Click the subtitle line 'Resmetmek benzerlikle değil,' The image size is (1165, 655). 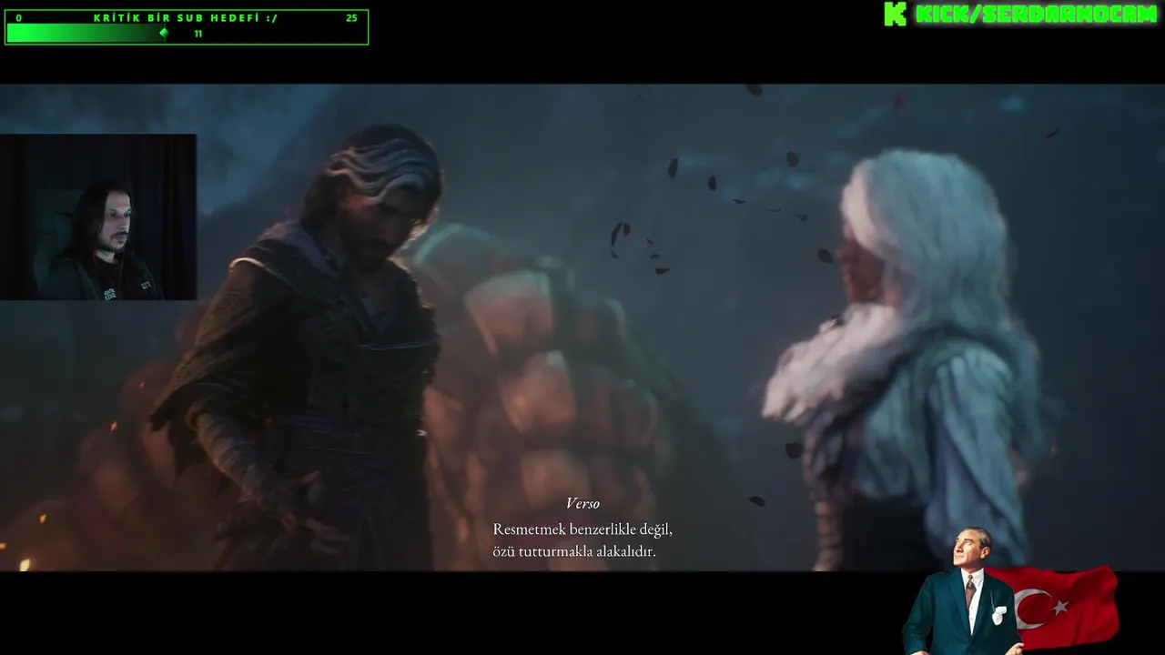(582, 529)
